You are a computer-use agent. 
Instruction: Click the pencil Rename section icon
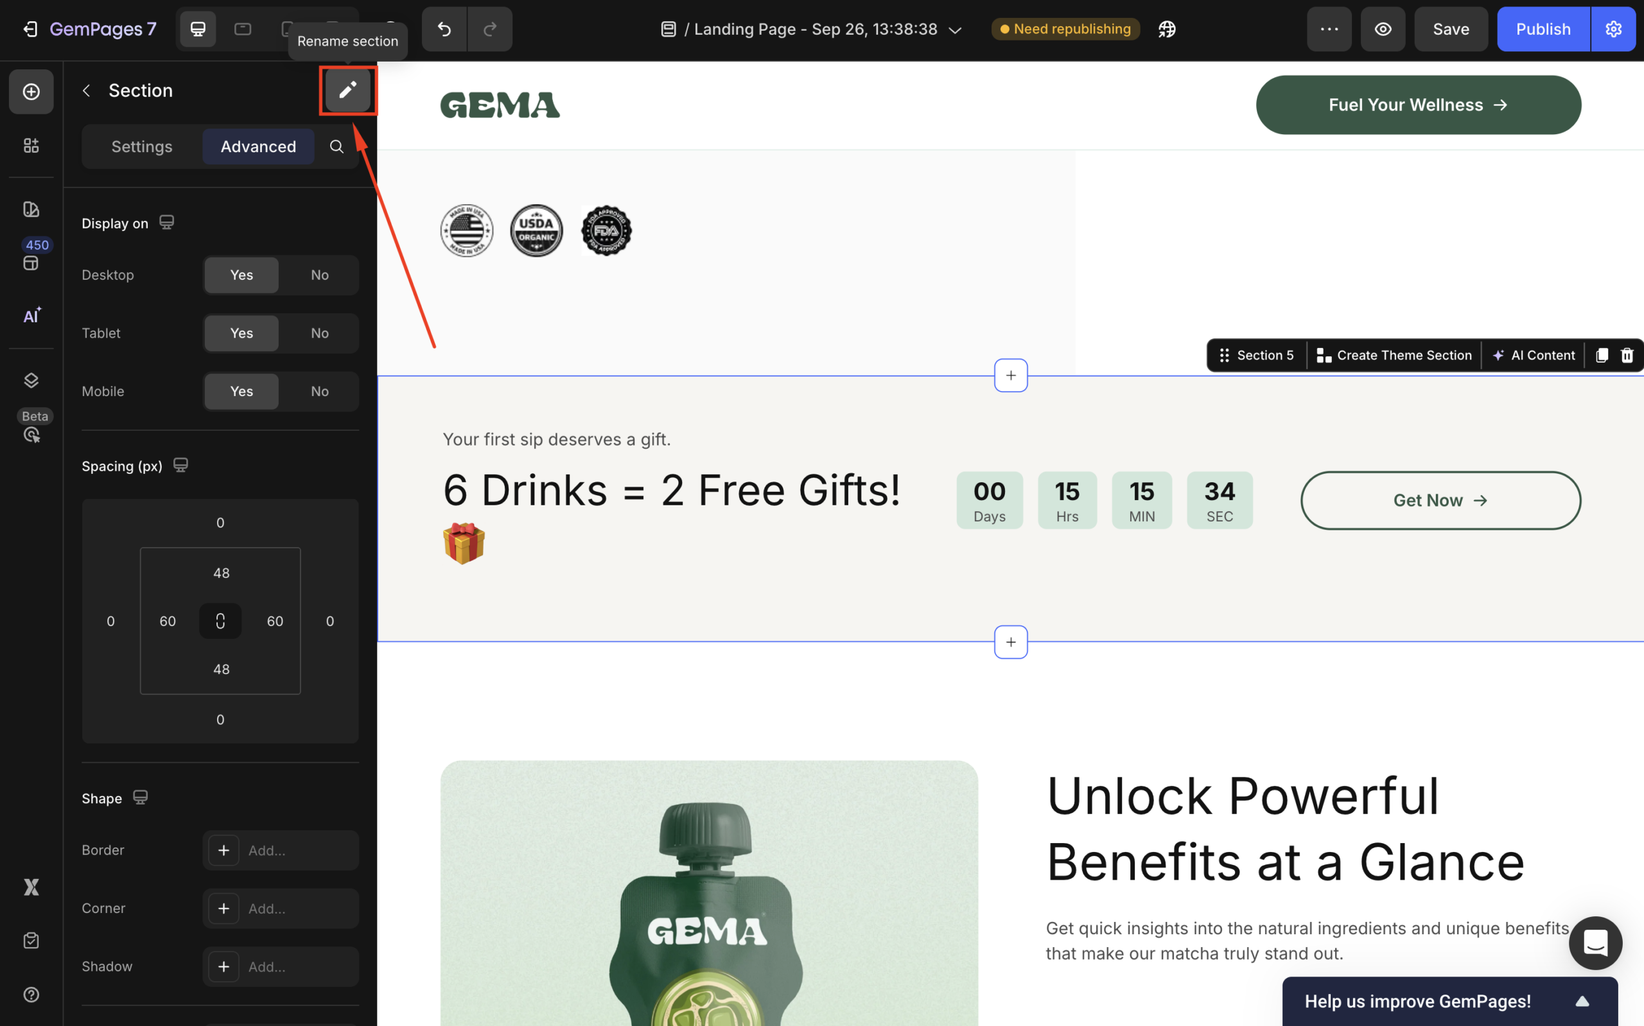(347, 91)
